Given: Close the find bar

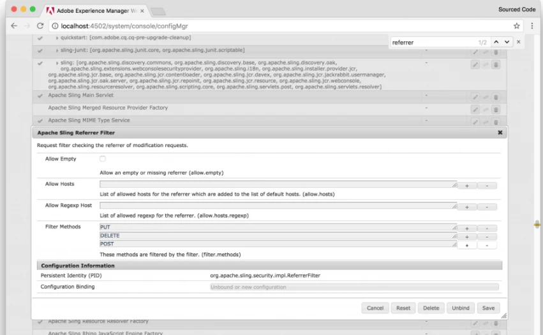Looking at the screenshot, I should 518,42.
